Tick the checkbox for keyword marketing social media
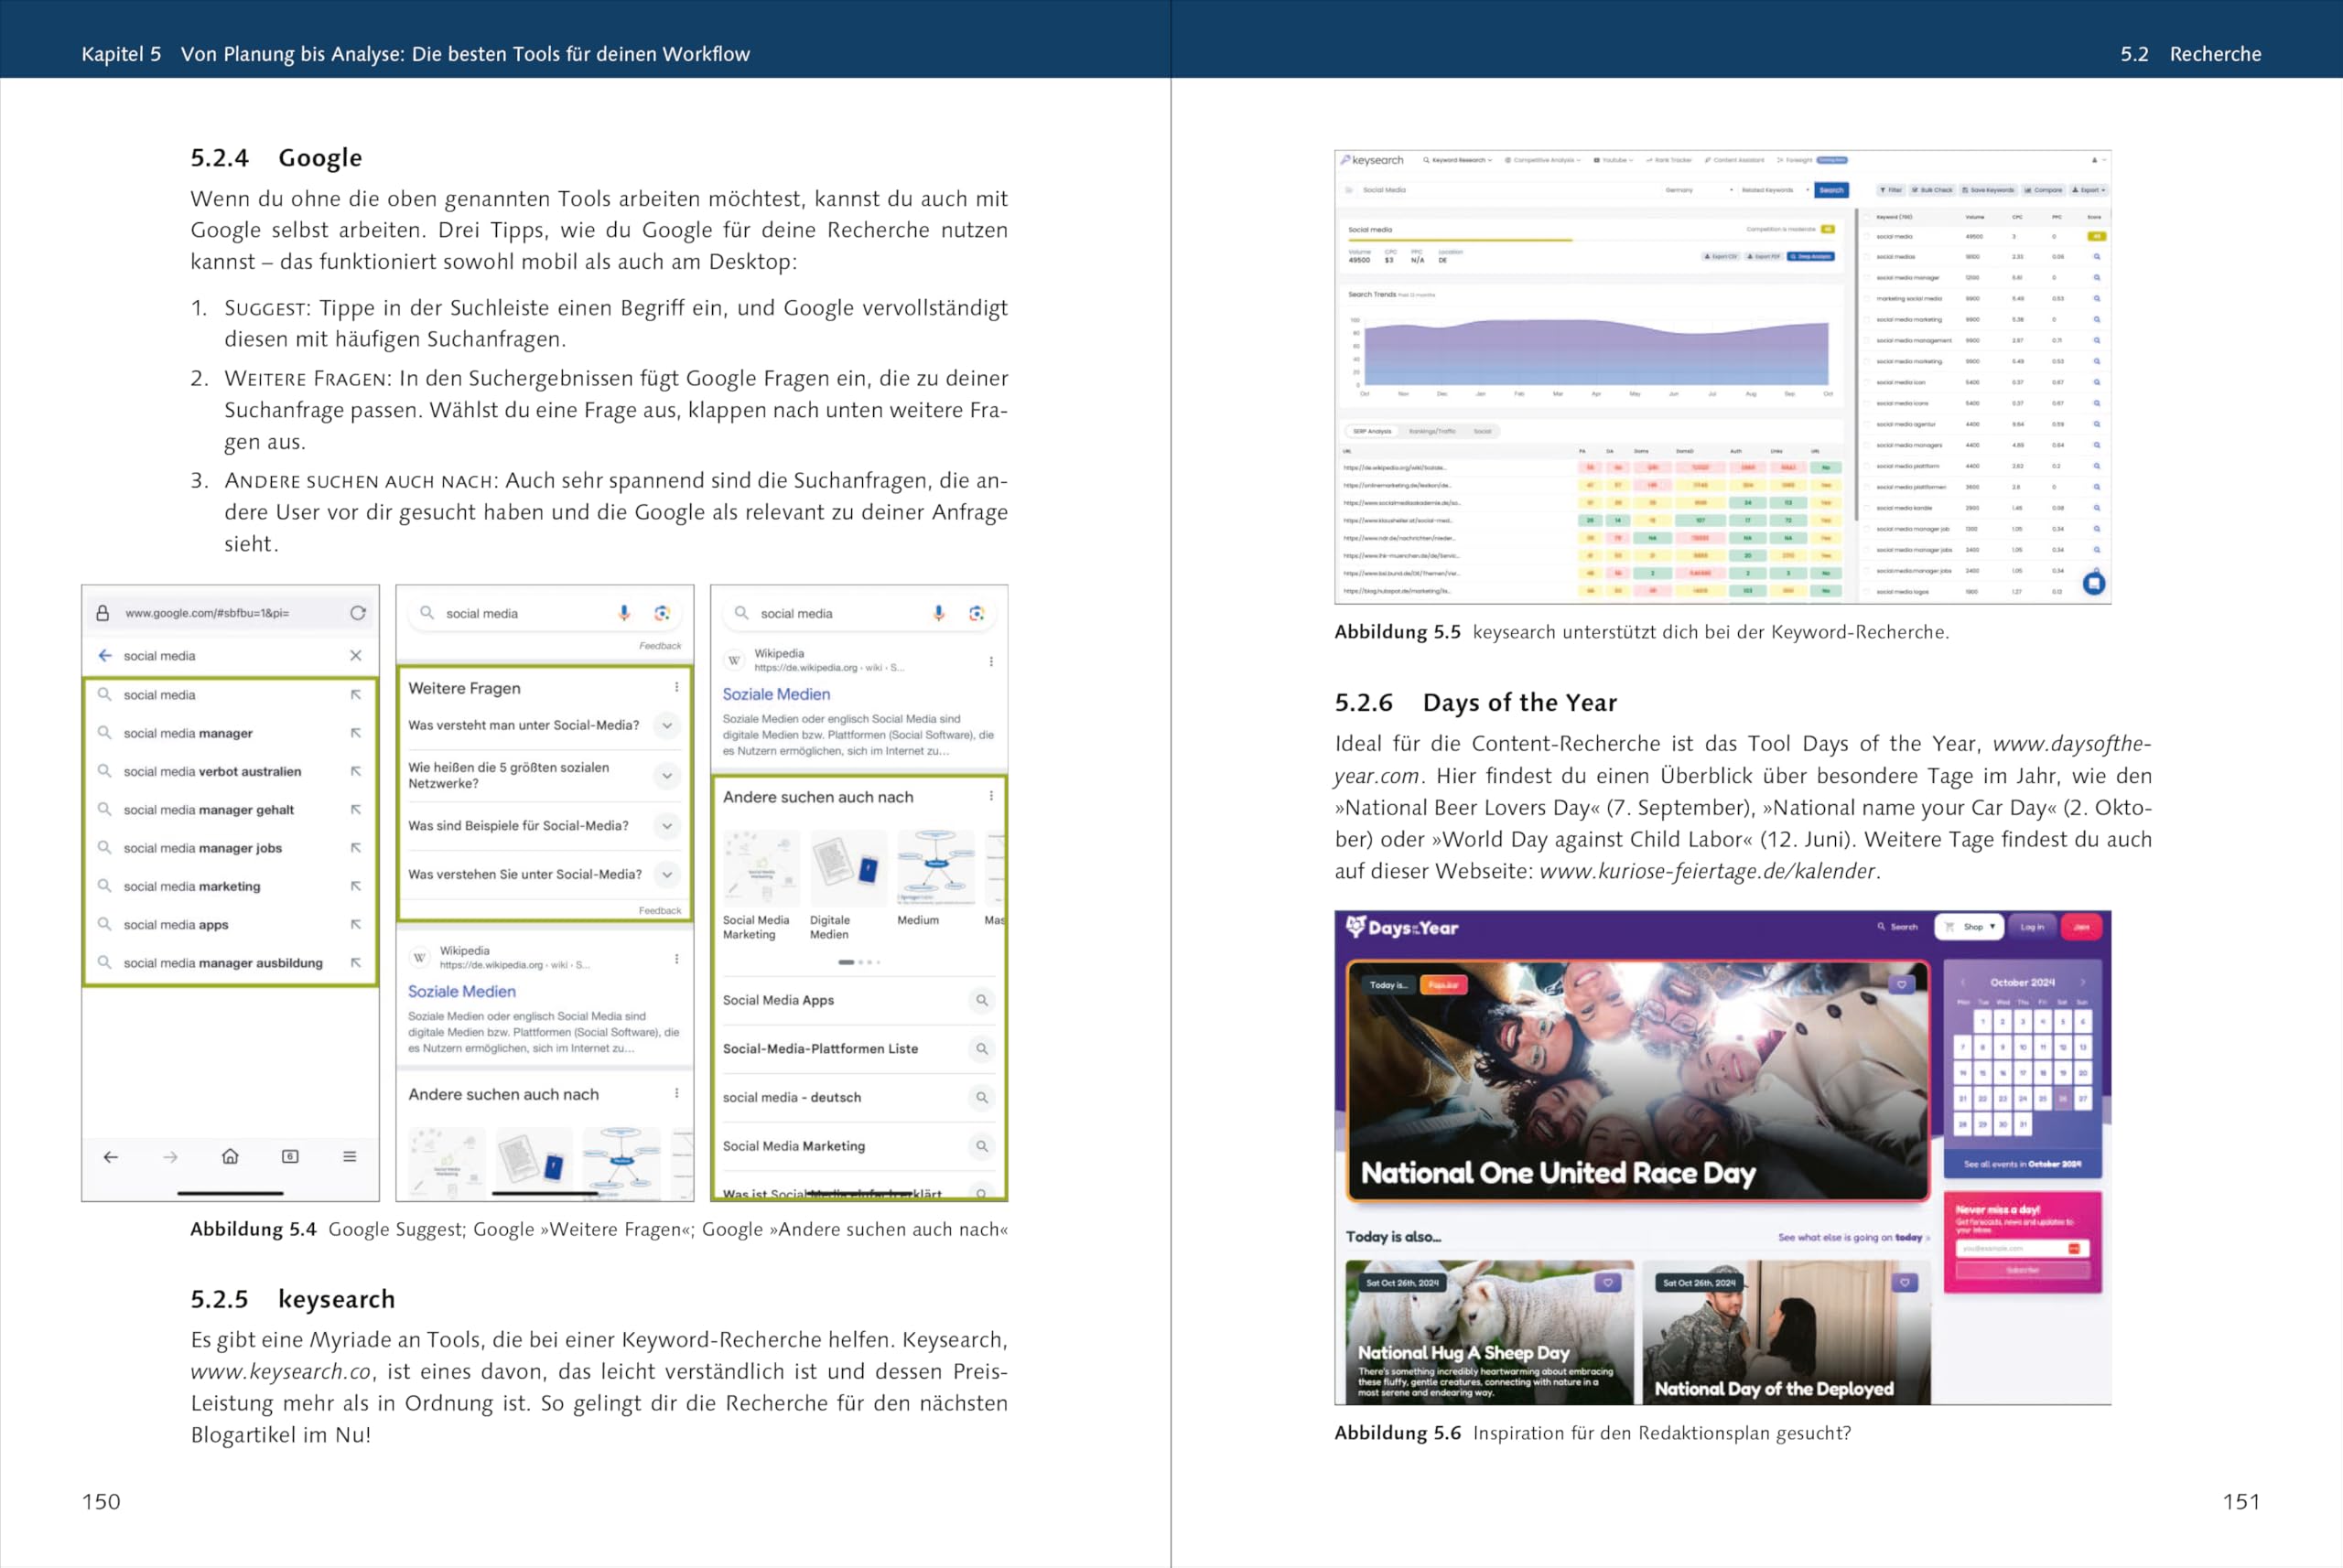The width and height of the screenshot is (2343, 1568). tap(1867, 298)
